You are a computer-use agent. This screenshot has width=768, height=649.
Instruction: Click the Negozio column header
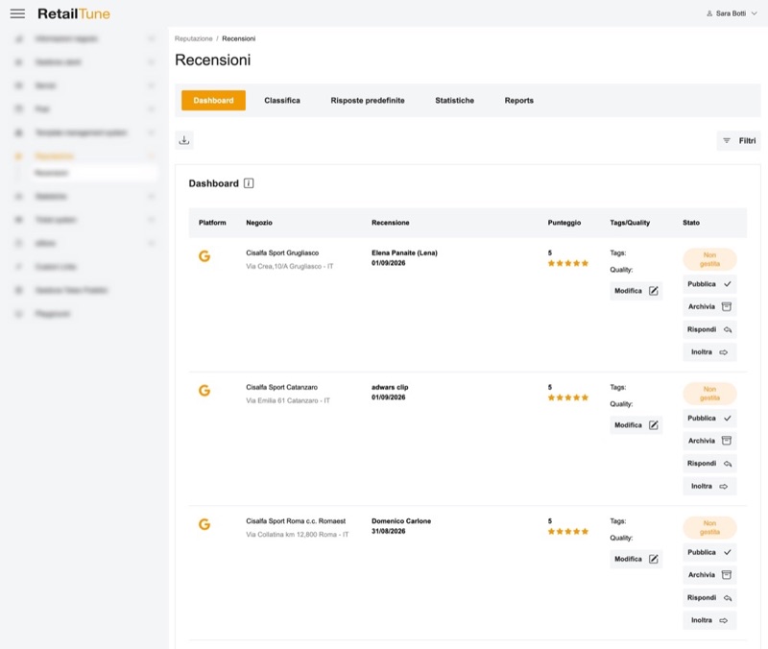tap(259, 223)
